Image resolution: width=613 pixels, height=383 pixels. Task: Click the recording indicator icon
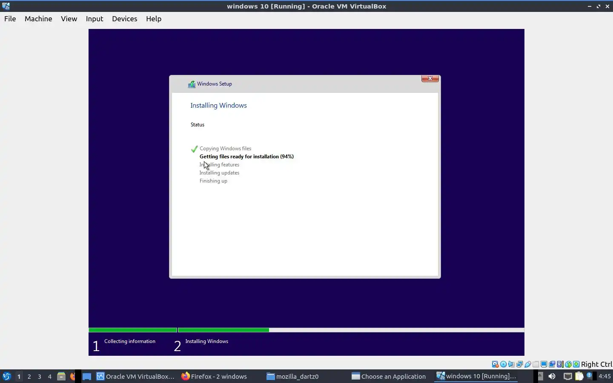(x=552, y=364)
